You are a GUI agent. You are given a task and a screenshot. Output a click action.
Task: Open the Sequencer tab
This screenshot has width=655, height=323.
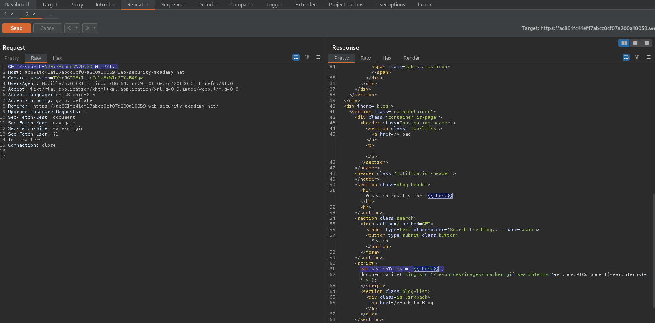point(173,5)
